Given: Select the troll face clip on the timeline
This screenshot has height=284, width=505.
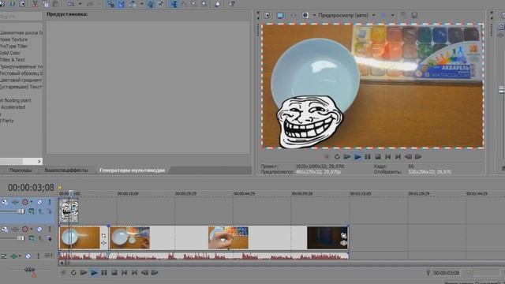Looking at the screenshot, I should [x=69, y=211].
